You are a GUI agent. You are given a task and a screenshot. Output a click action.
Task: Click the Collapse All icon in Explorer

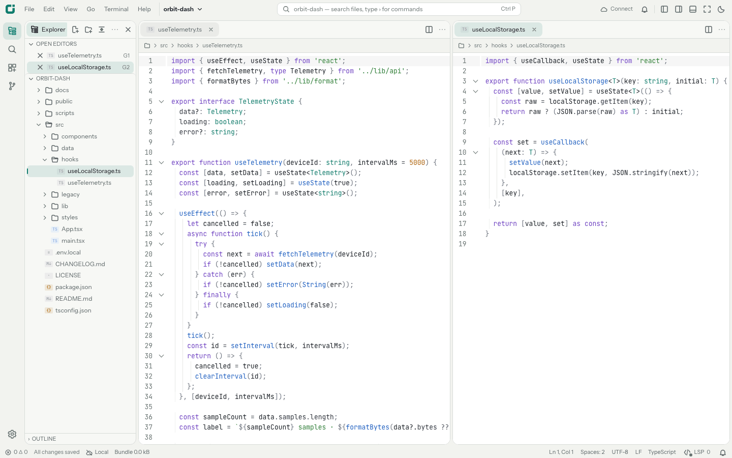pos(102,30)
